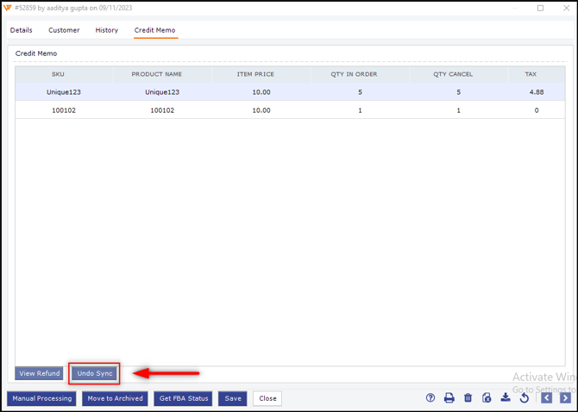Switch to the History tab
The image size is (578, 412).
coord(107,30)
